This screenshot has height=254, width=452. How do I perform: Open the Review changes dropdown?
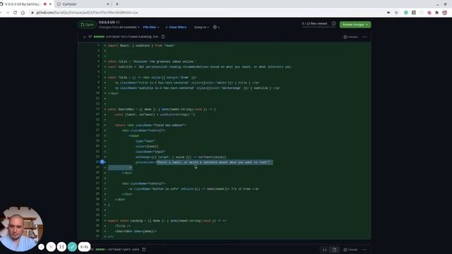click(x=355, y=25)
